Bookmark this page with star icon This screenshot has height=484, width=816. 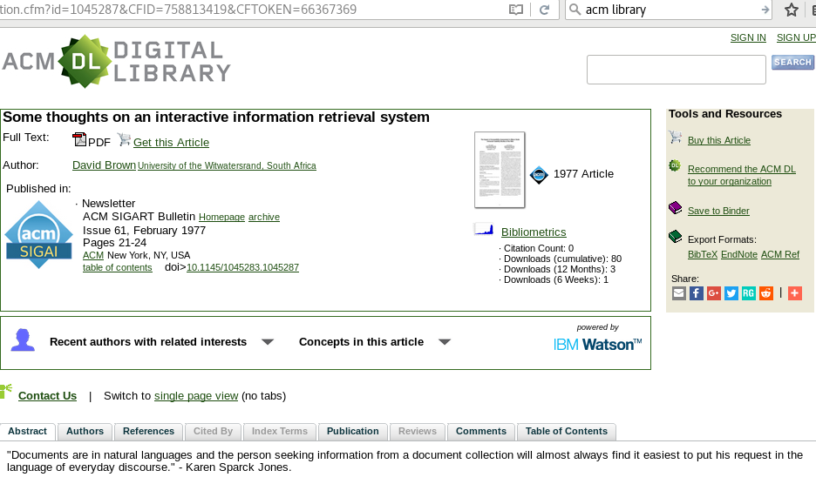click(x=791, y=10)
